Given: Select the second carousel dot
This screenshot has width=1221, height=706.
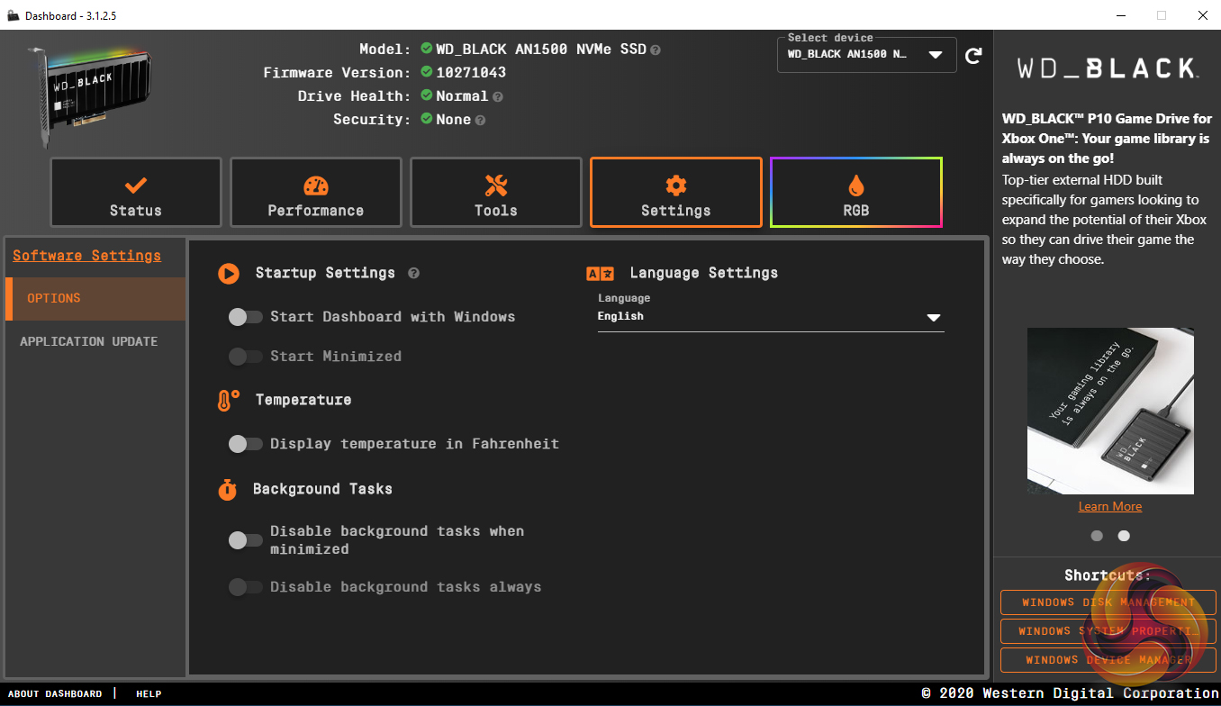Looking at the screenshot, I should [1124, 536].
